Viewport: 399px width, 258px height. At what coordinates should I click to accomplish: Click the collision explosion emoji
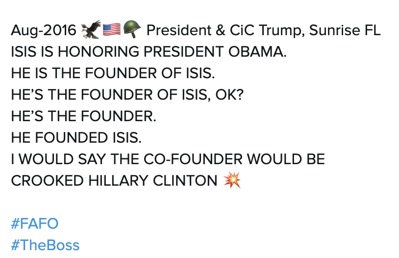pyautogui.click(x=232, y=180)
